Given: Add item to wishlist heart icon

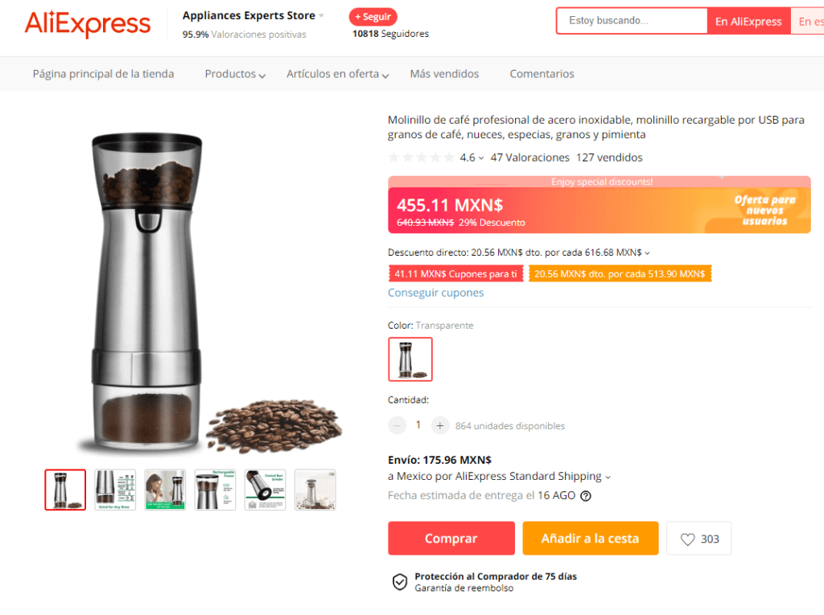Looking at the screenshot, I should [x=687, y=539].
